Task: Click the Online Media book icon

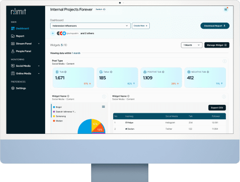Action: [x=13, y=73]
